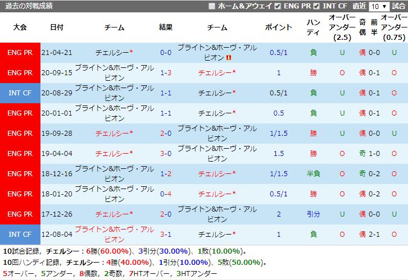Open the 3-1 result of the 12-08-04 match

166,235
